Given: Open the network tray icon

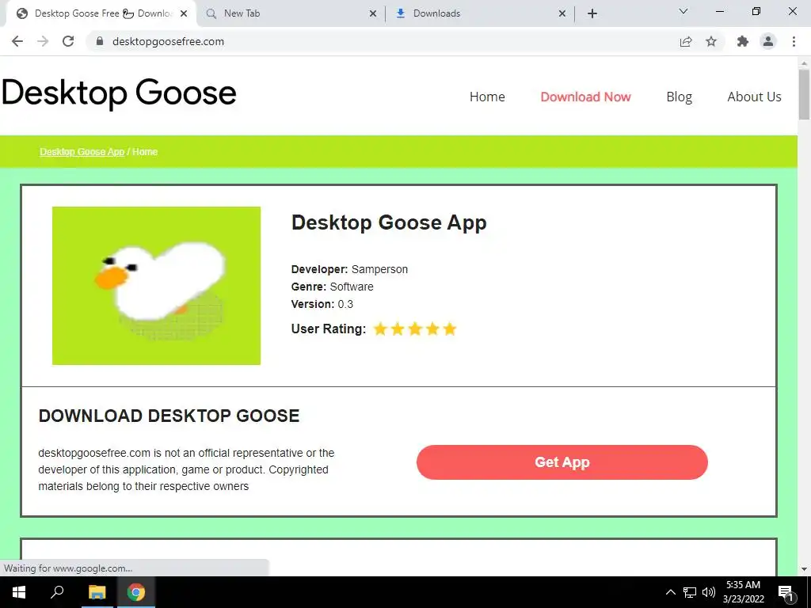Looking at the screenshot, I should tap(690, 592).
